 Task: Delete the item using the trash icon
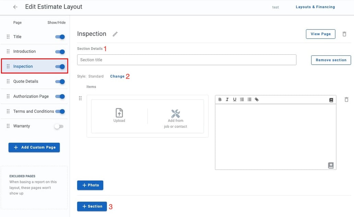click(346, 99)
